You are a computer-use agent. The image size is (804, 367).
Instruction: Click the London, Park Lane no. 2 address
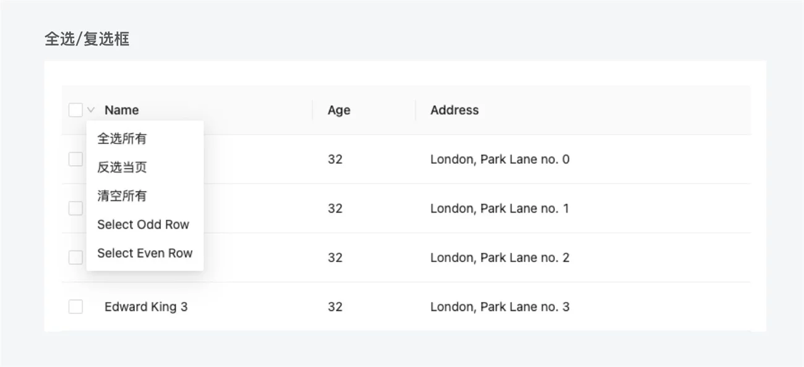pos(500,258)
